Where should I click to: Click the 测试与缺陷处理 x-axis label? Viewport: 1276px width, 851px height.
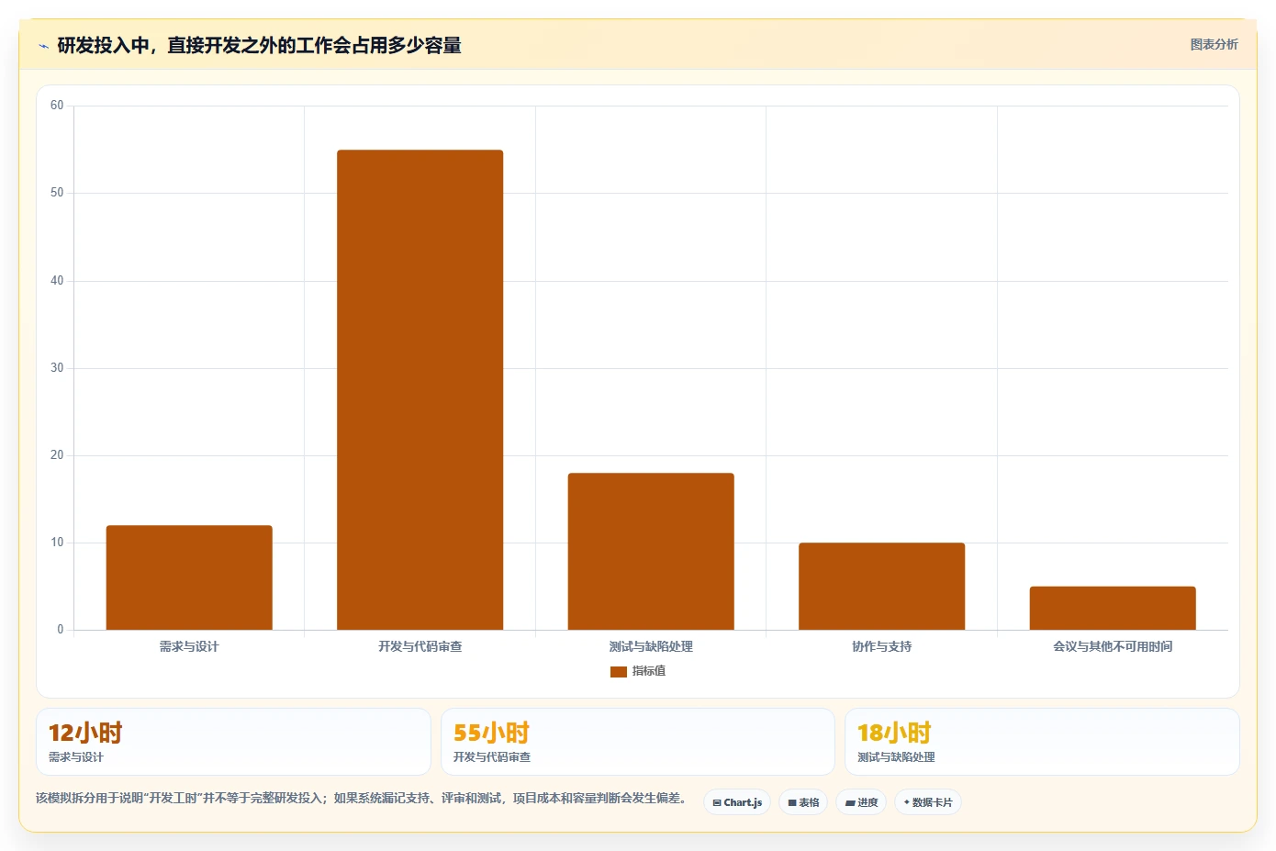tap(651, 646)
